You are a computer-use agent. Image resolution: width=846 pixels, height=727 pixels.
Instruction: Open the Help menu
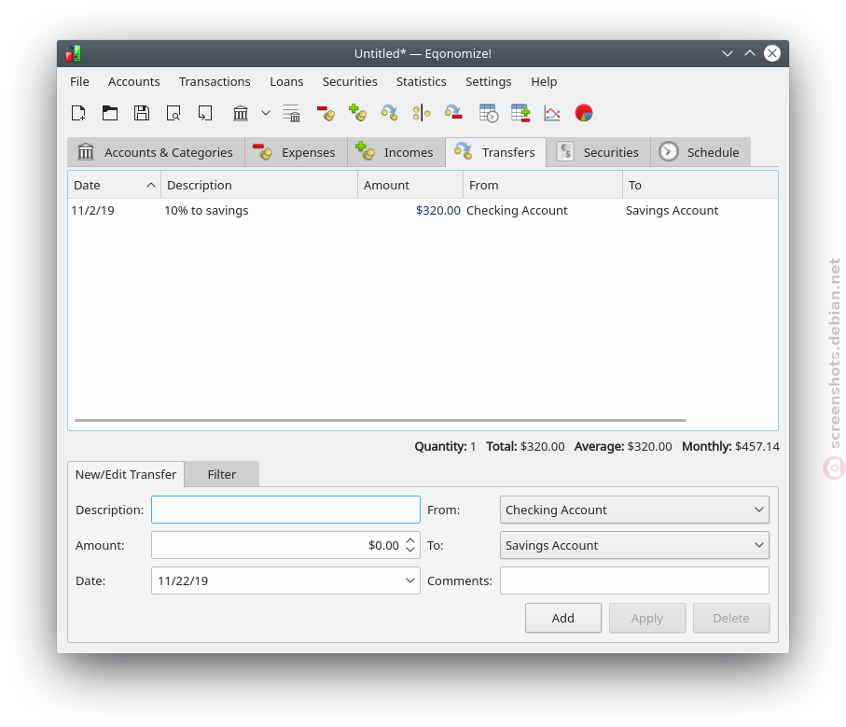point(544,81)
